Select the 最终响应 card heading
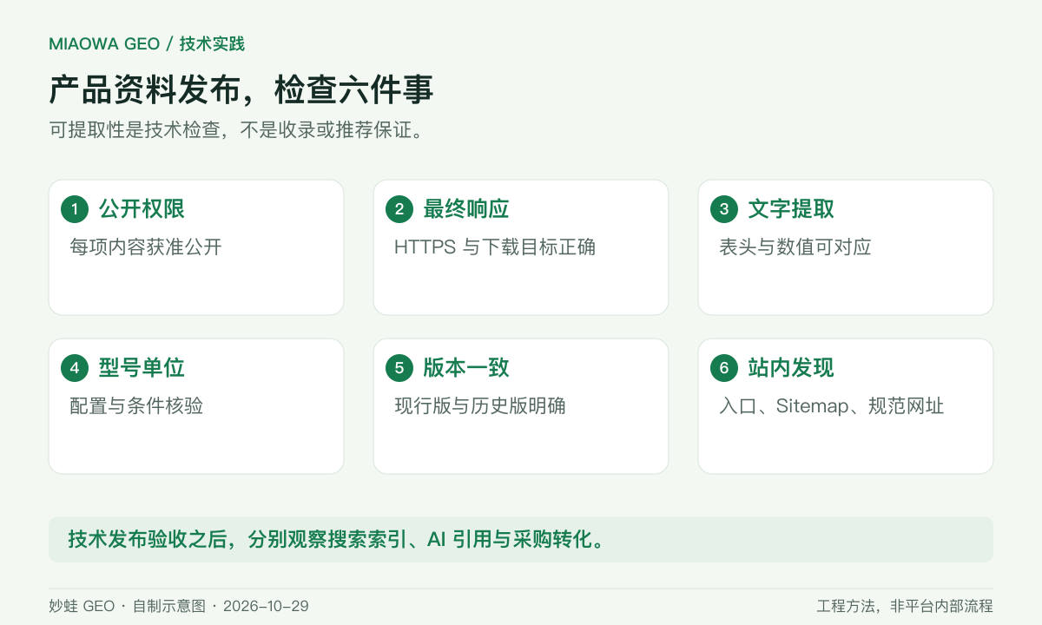The image size is (1042, 625). point(466,209)
